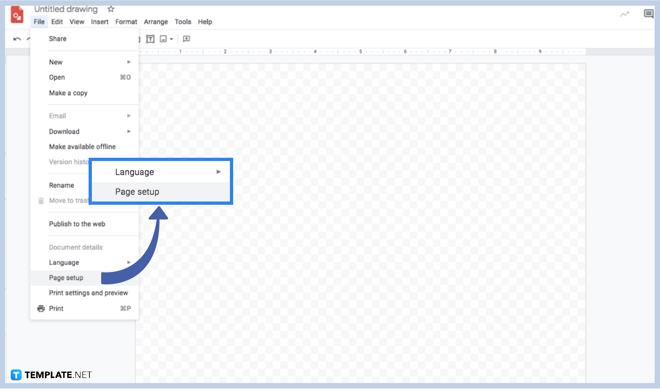Click the File menu to open it
Viewport: 660px width, 389px height.
click(x=39, y=21)
